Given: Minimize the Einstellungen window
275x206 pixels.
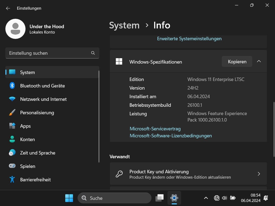Looking at the screenshot, I should pyautogui.click(x=236, y=5).
